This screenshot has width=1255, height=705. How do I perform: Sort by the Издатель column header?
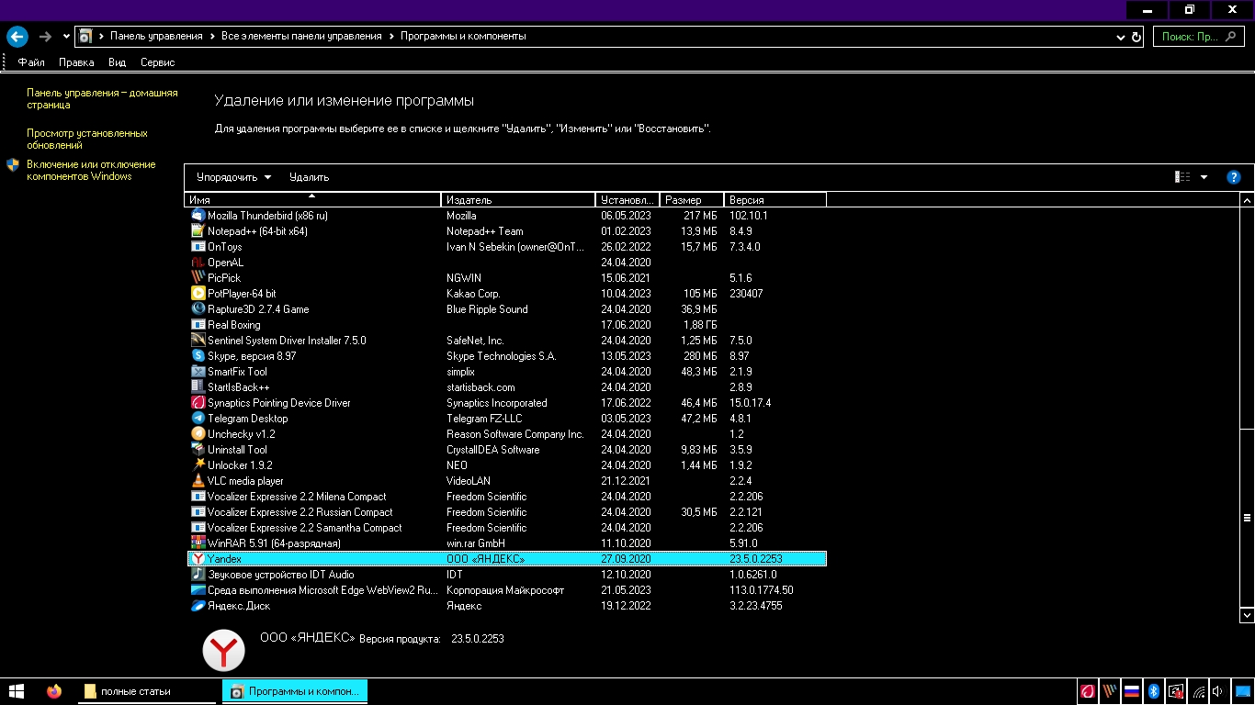pos(518,199)
